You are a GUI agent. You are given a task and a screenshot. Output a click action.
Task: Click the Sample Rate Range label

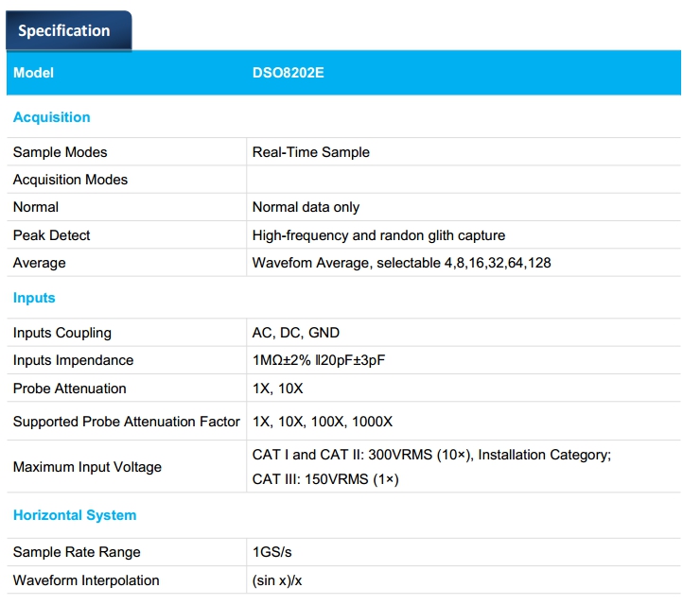coord(77,552)
